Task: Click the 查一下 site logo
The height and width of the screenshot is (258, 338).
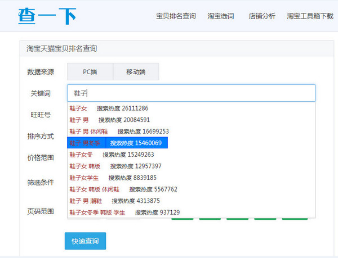Action: pyautogui.click(x=47, y=16)
